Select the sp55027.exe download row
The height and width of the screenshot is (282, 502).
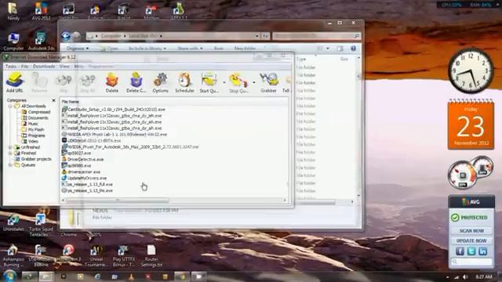click(77, 154)
